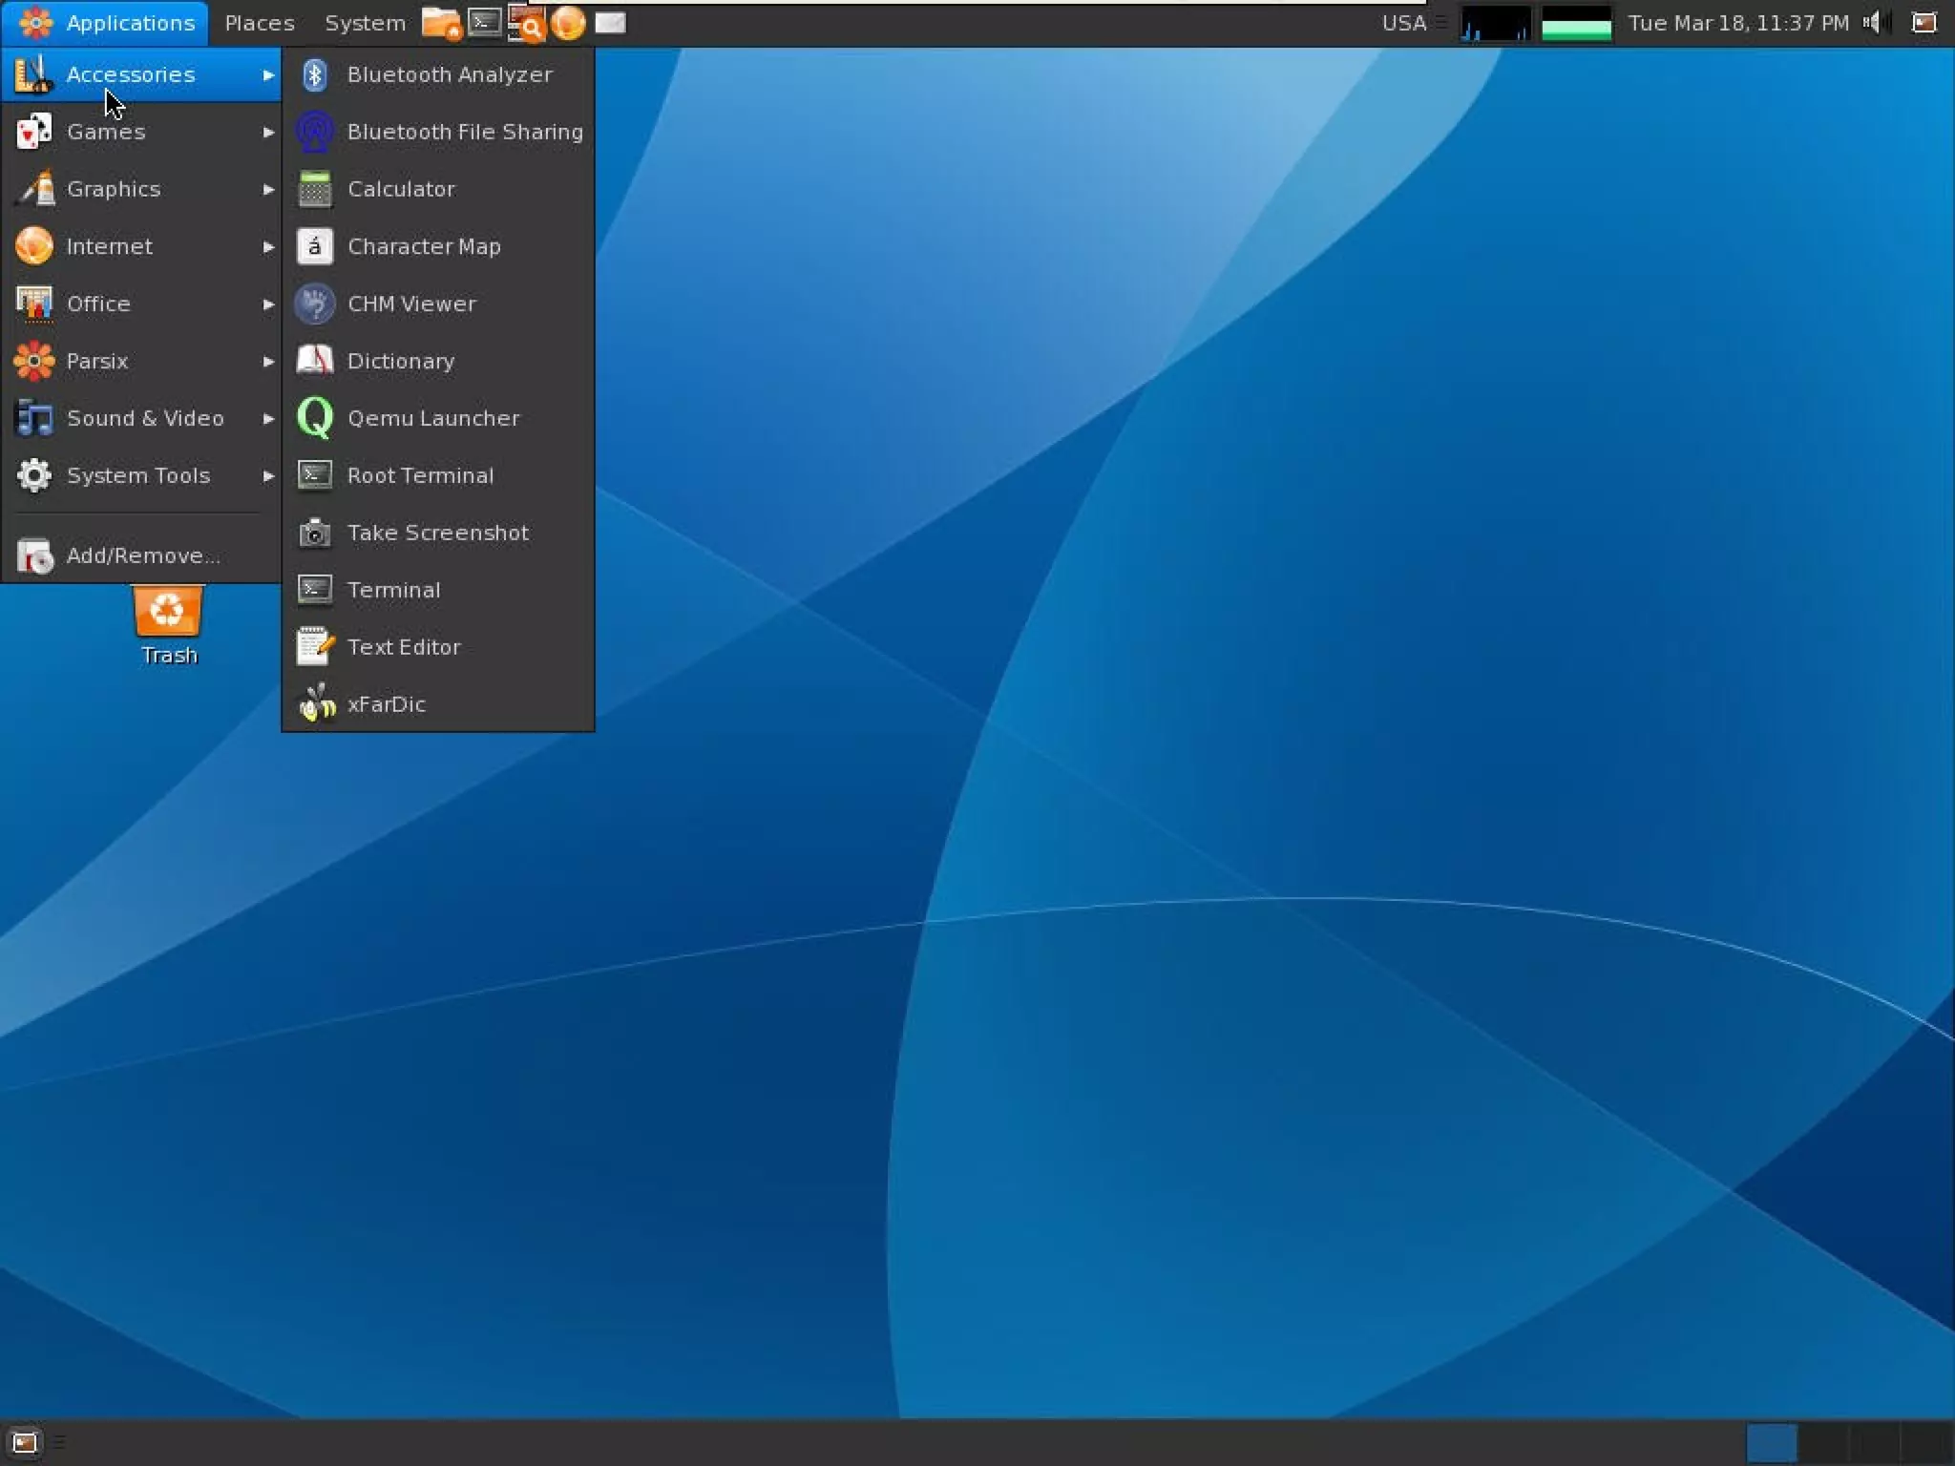Launch Qemu Launcher

click(432, 418)
